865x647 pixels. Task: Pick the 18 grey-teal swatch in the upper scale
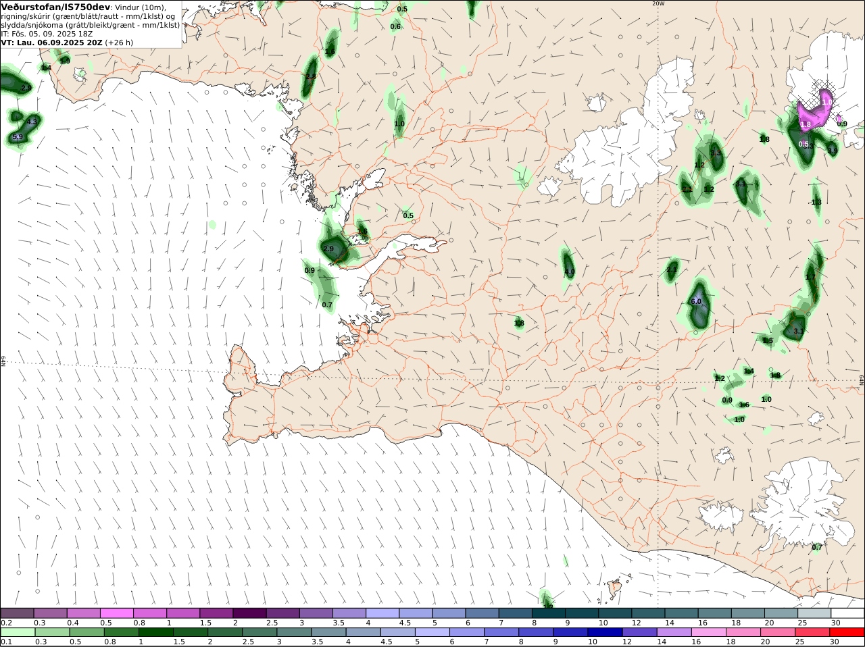pyautogui.click(x=748, y=613)
